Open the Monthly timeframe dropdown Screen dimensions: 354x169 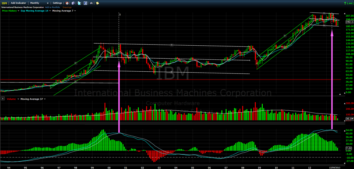[x=39, y=3]
